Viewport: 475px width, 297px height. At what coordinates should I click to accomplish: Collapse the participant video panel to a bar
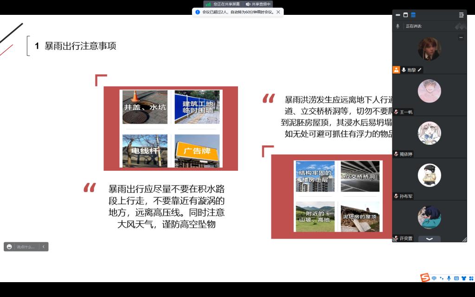click(398, 15)
